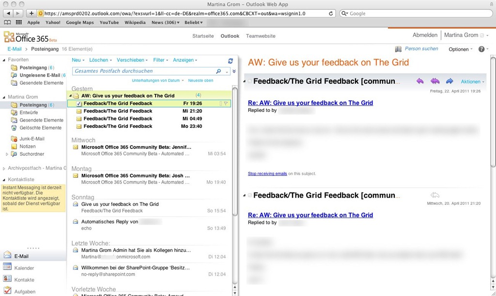Click the E-Mail breadcrumb link
Viewport: 496px width, 296px height.
(15, 49)
